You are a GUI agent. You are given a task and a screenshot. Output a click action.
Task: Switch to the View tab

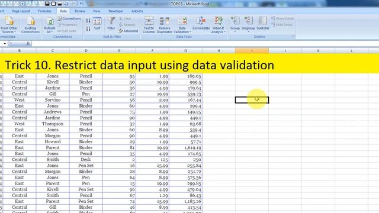[97, 11]
